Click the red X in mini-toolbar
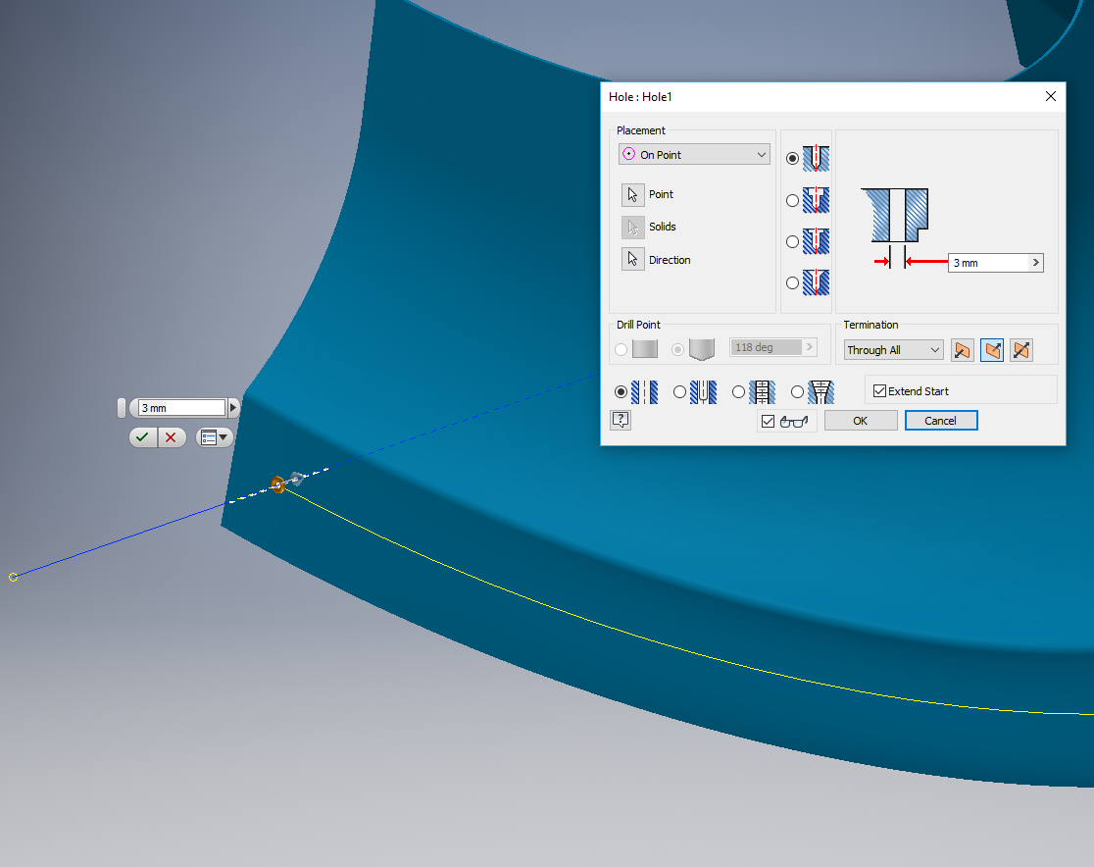The width and height of the screenshot is (1094, 867). [171, 437]
